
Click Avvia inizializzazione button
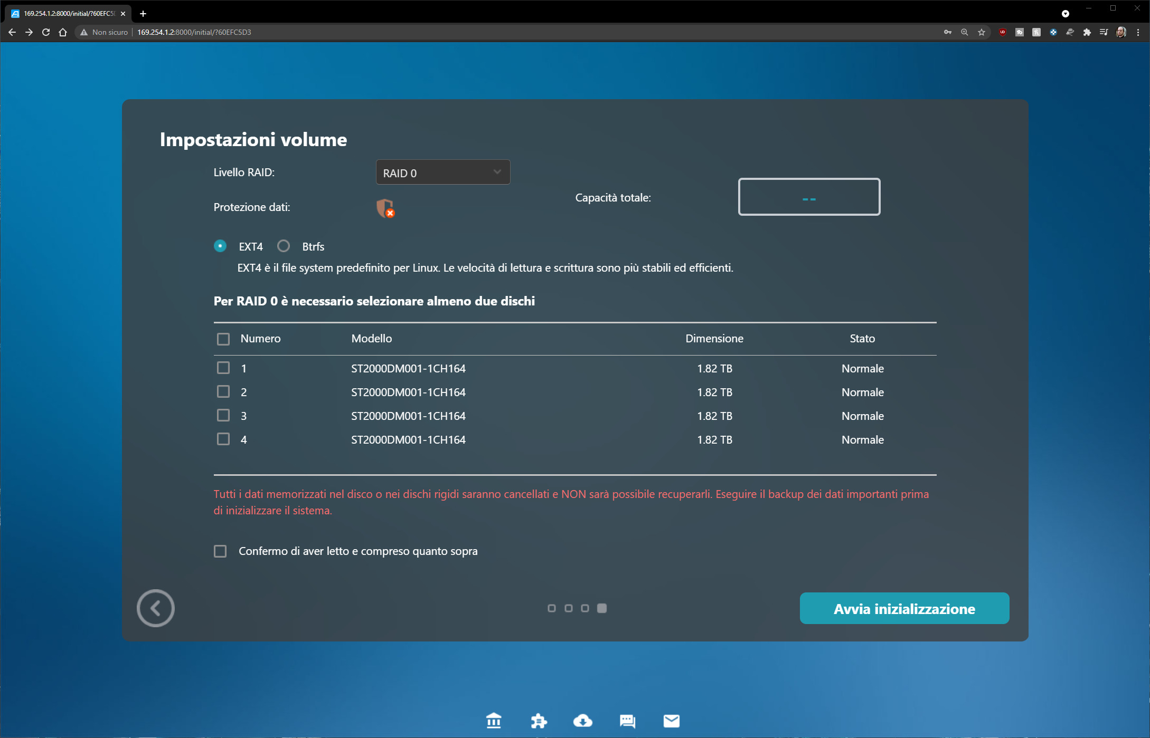pyautogui.click(x=904, y=609)
